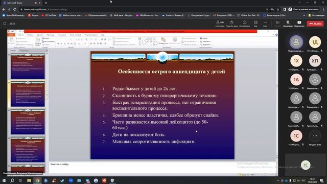Viewport: 327px width, 184px height.
Task: Click list item 'Дети не локализуют боль.'
Action: pos(138,135)
